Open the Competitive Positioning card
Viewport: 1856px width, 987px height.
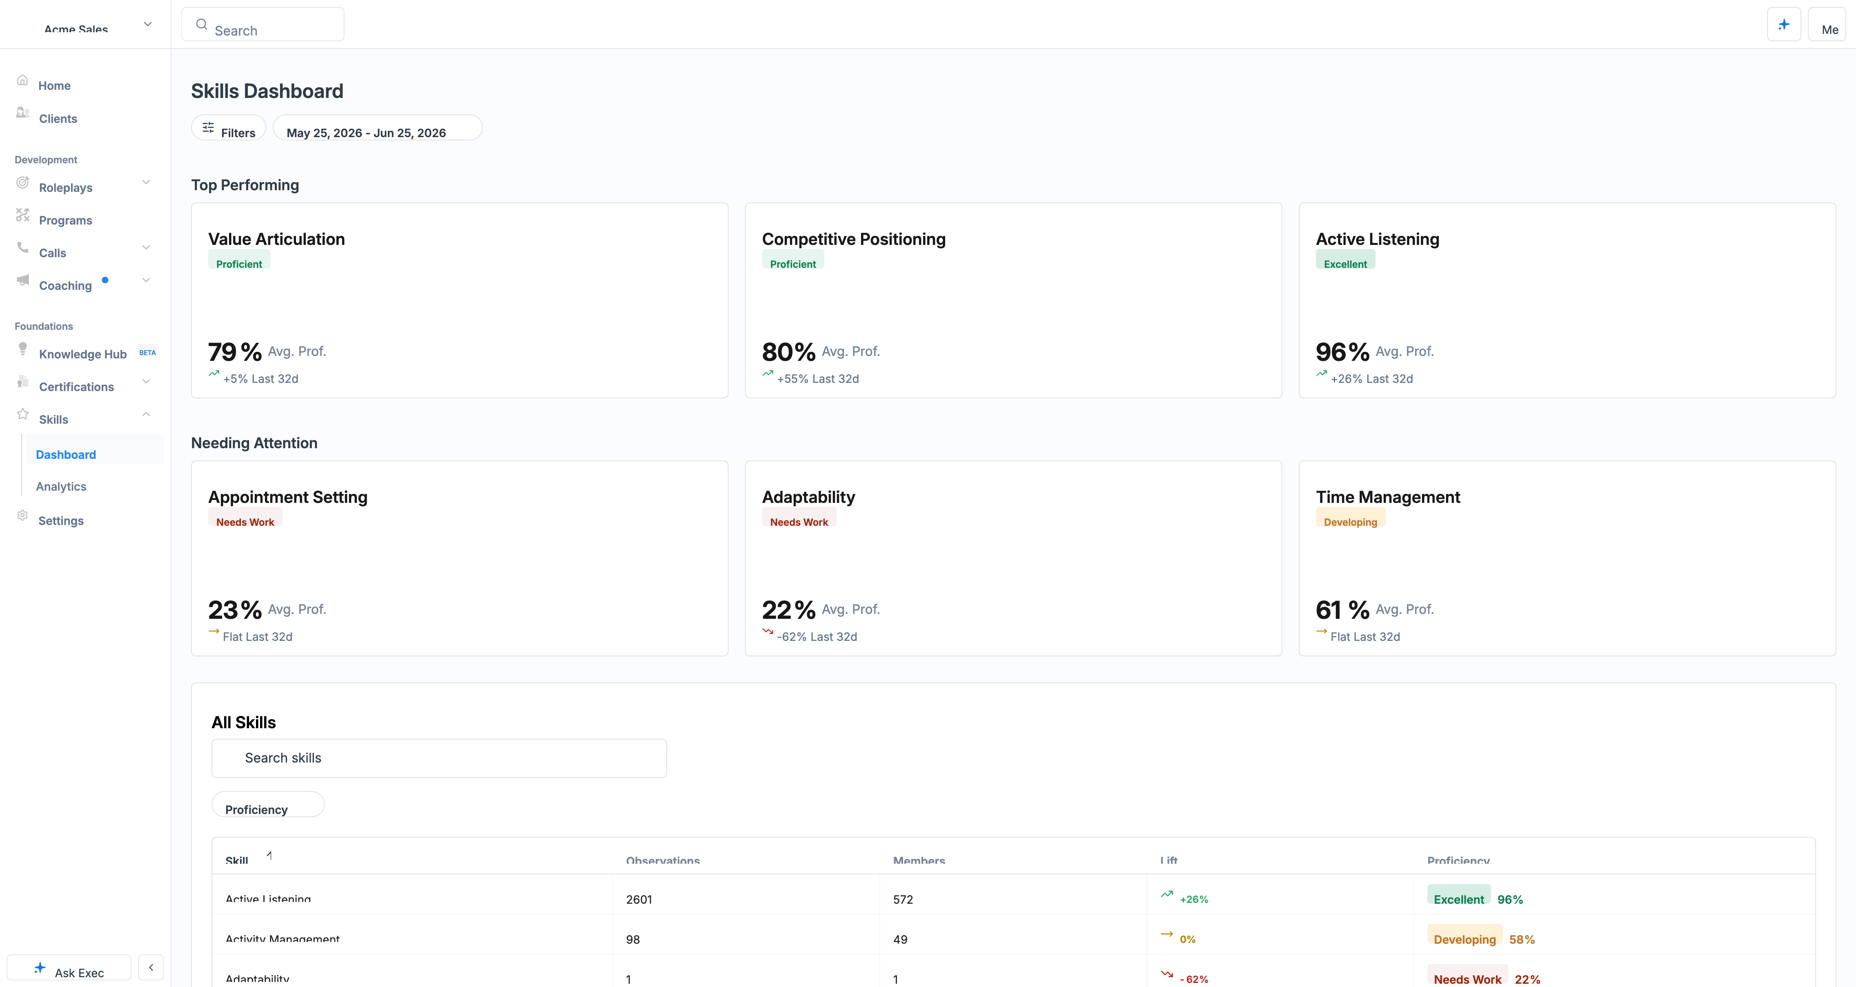point(1013,300)
